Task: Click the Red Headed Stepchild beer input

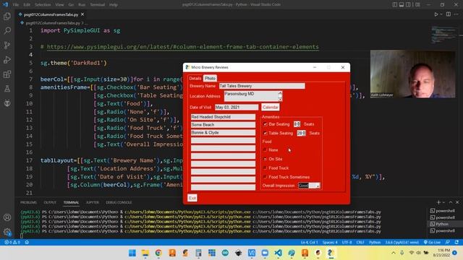Action: point(223,117)
